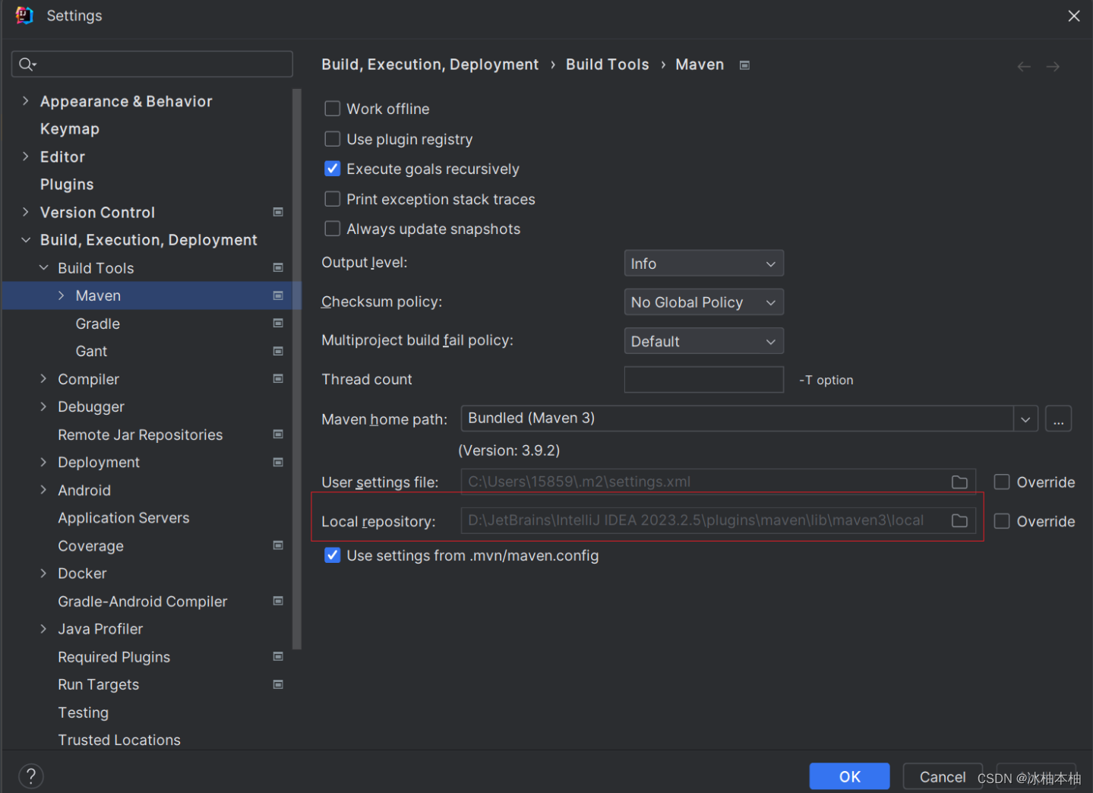This screenshot has width=1093, height=793.
Task: Click the project-level icon beside Required Plugins
Action: pos(278,656)
